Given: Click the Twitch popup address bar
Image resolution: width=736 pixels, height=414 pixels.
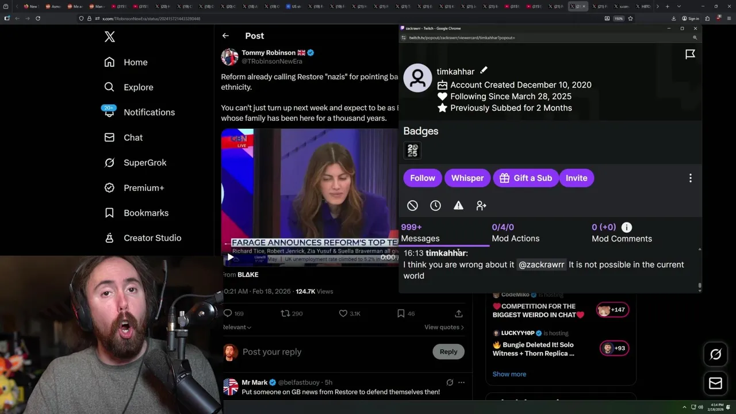Looking at the screenshot, I should tap(546, 37).
